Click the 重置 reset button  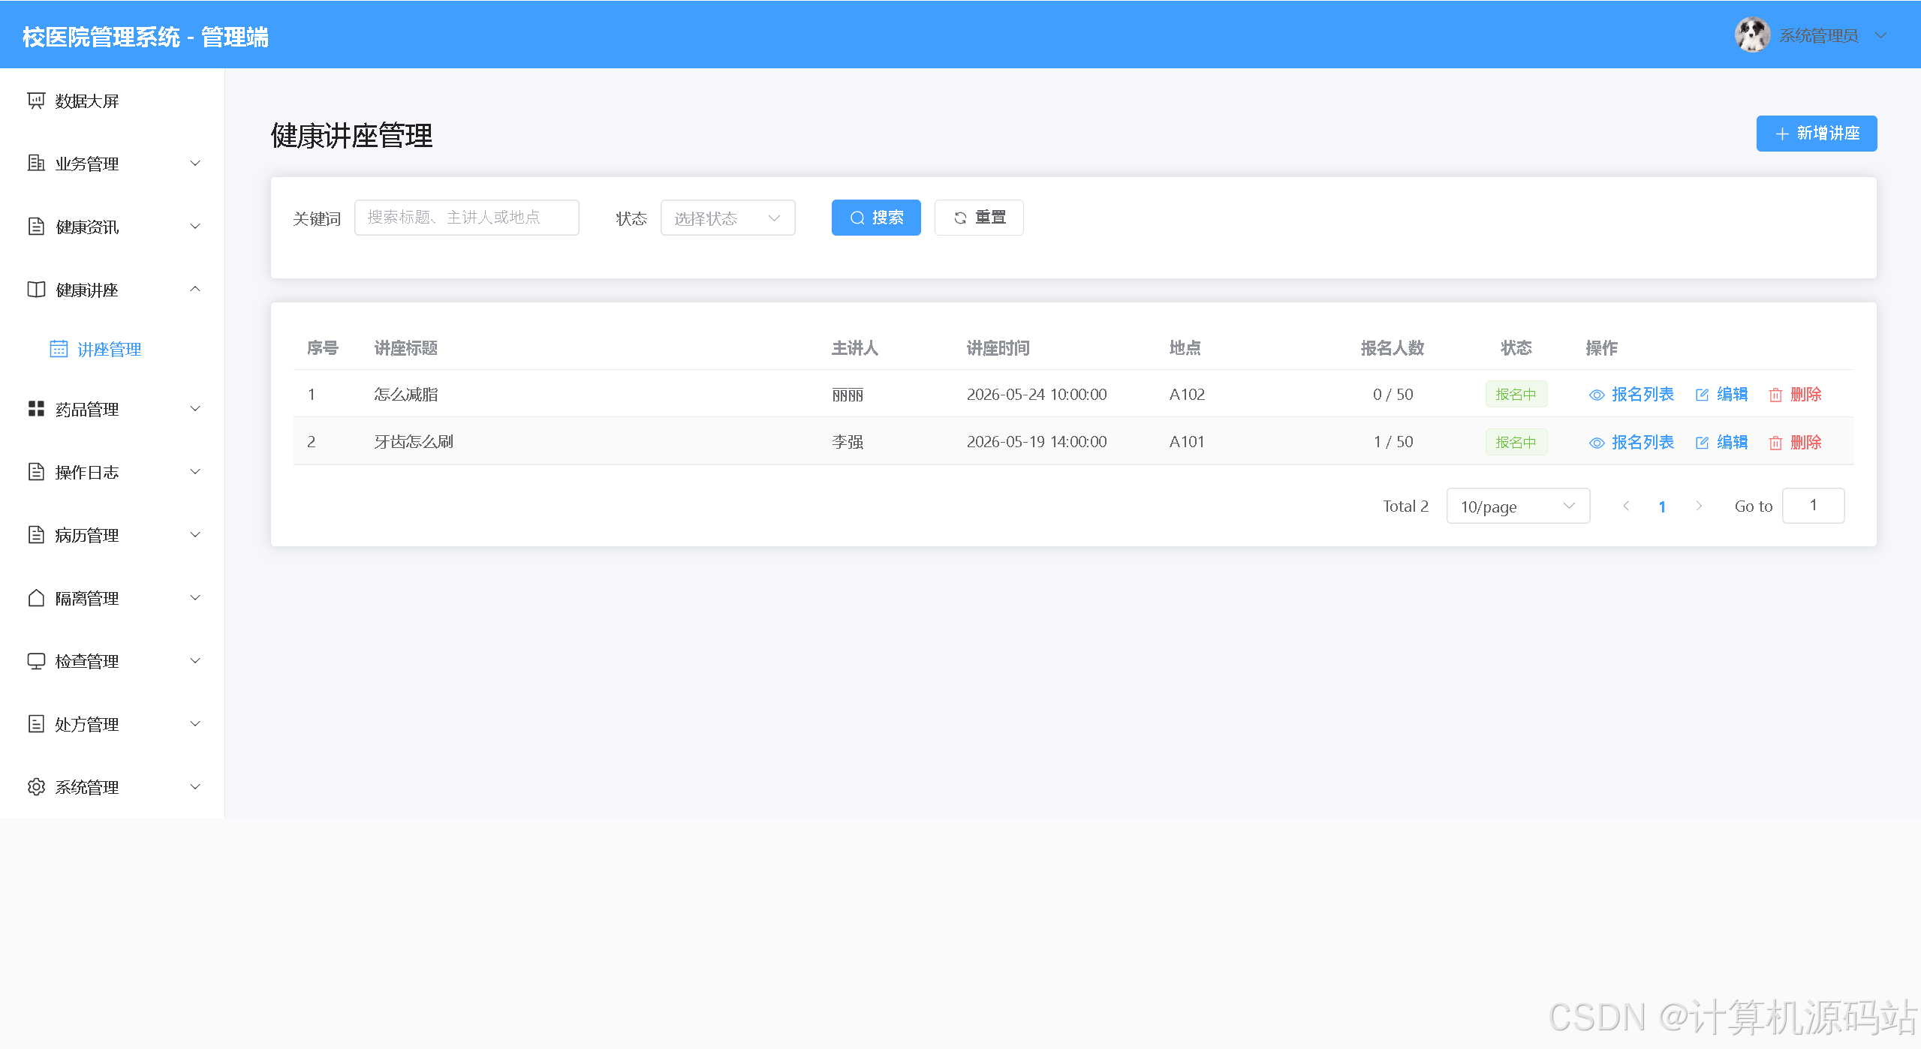pyautogui.click(x=979, y=218)
